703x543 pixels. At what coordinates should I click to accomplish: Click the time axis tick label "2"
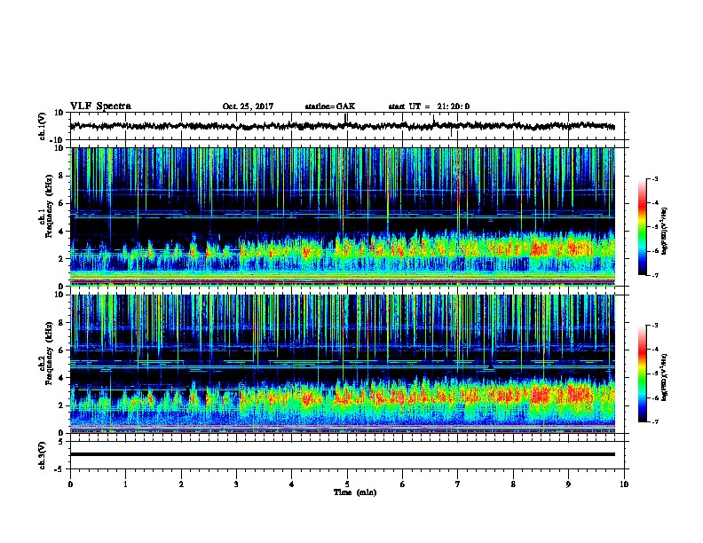181,484
